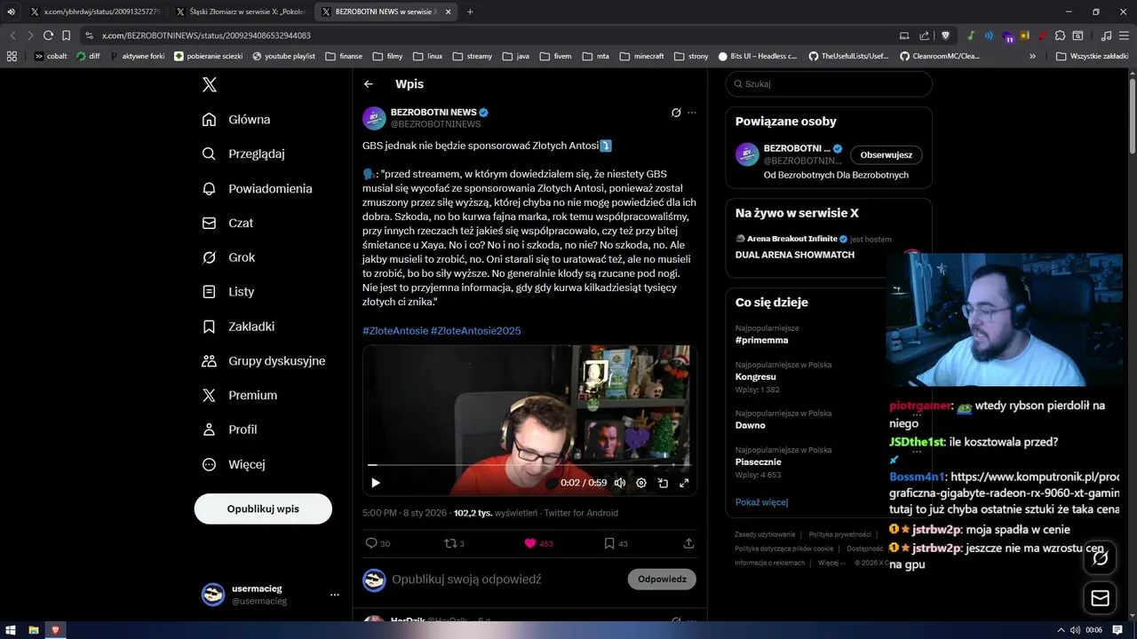Open Wszystkie zakładki folder
This screenshot has width=1137, height=639.
1092,56
